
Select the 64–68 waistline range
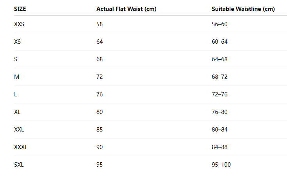pos(219,59)
